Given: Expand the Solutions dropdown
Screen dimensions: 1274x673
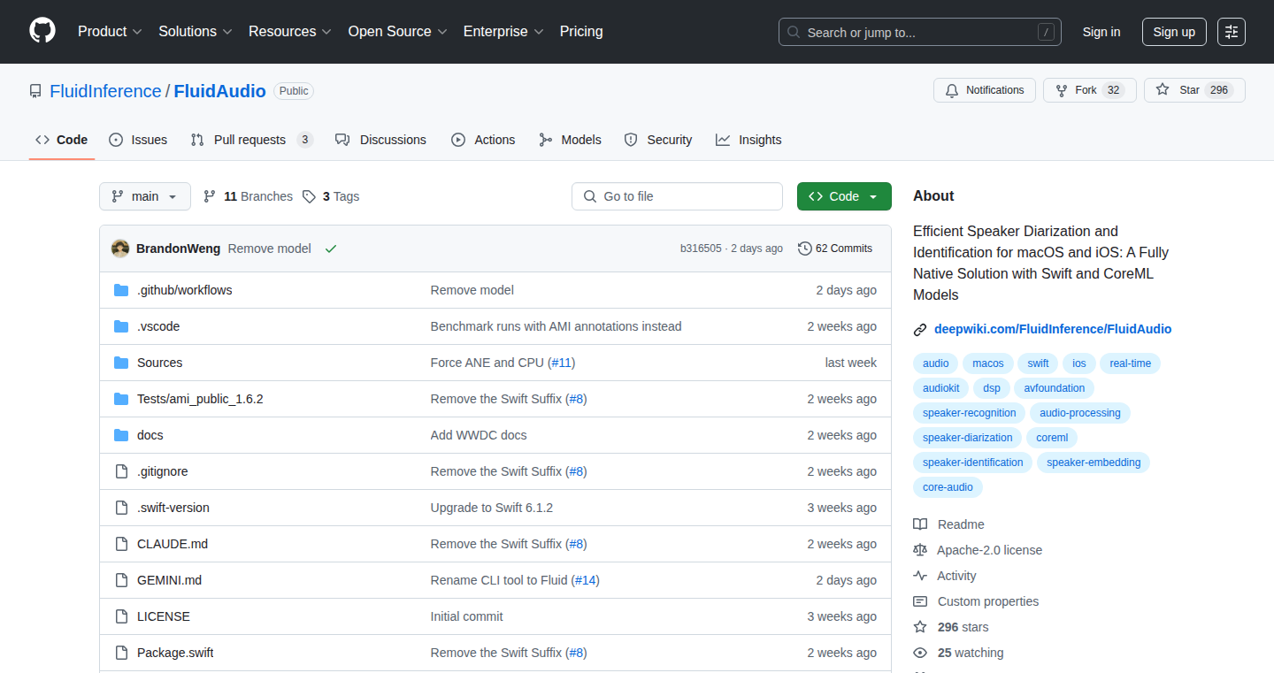Looking at the screenshot, I should click(x=196, y=32).
